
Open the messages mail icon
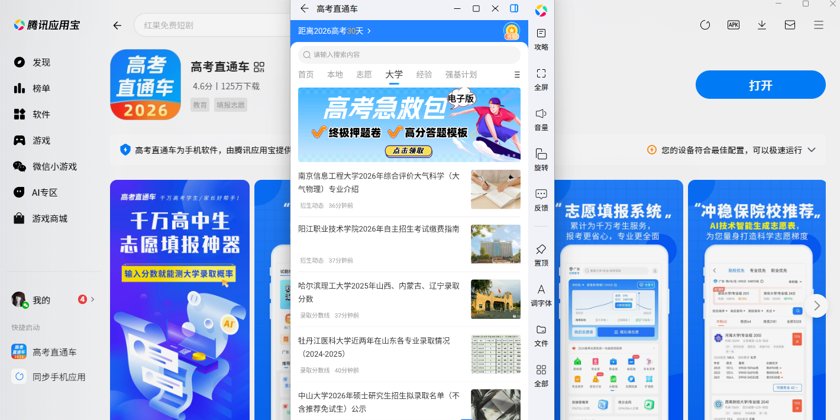(790, 25)
